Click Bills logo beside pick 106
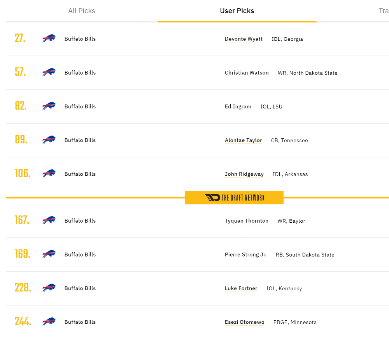 49,173
